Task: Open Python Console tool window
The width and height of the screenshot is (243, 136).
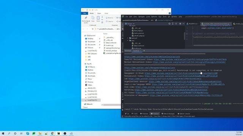Action: click(184, 114)
